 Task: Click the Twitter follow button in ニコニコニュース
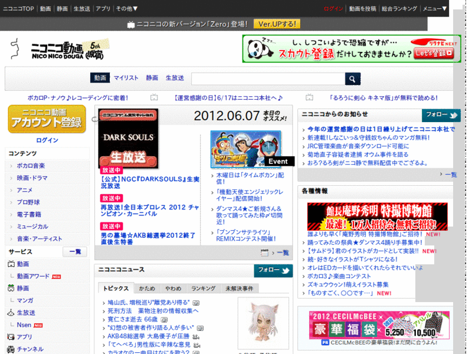pos(273,270)
